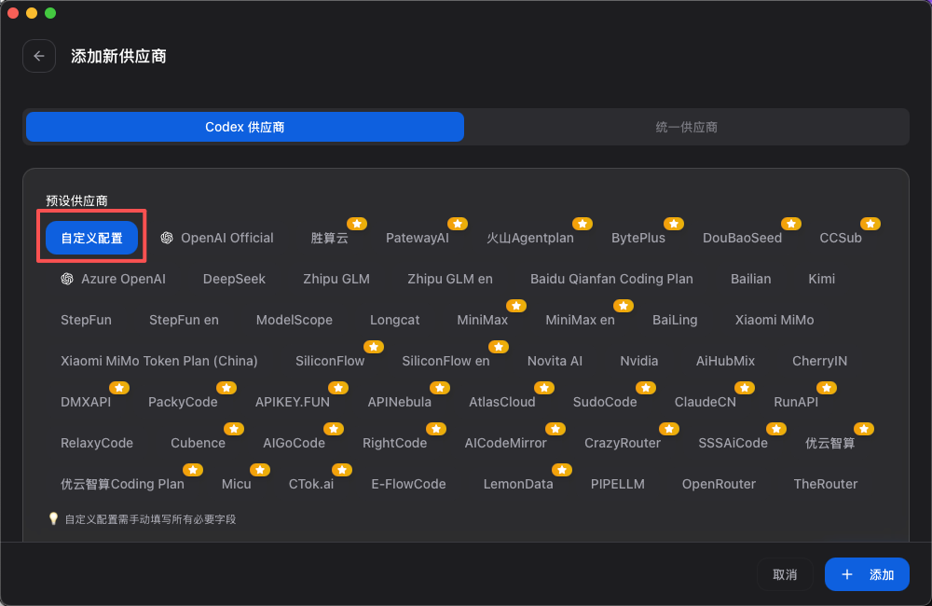932x606 pixels.
Task: Click the star badge on DMXAPI
Action: [119, 388]
